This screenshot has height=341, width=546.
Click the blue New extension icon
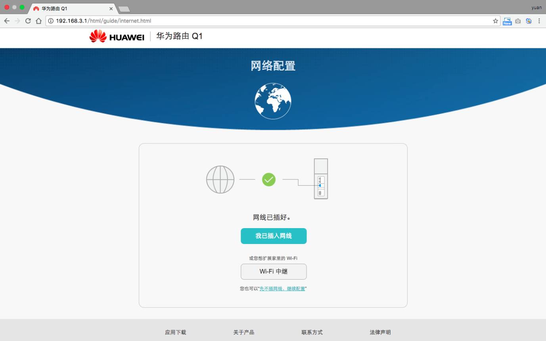pyautogui.click(x=507, y=21)
